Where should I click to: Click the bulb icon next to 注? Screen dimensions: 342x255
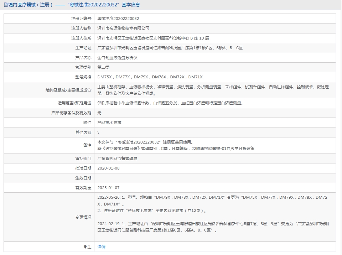85,247
